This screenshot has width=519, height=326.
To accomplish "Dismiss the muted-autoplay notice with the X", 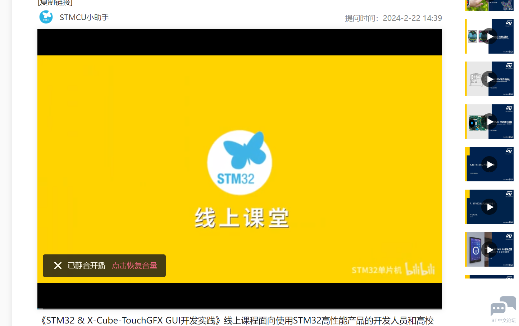I will [x=58, y=266].
